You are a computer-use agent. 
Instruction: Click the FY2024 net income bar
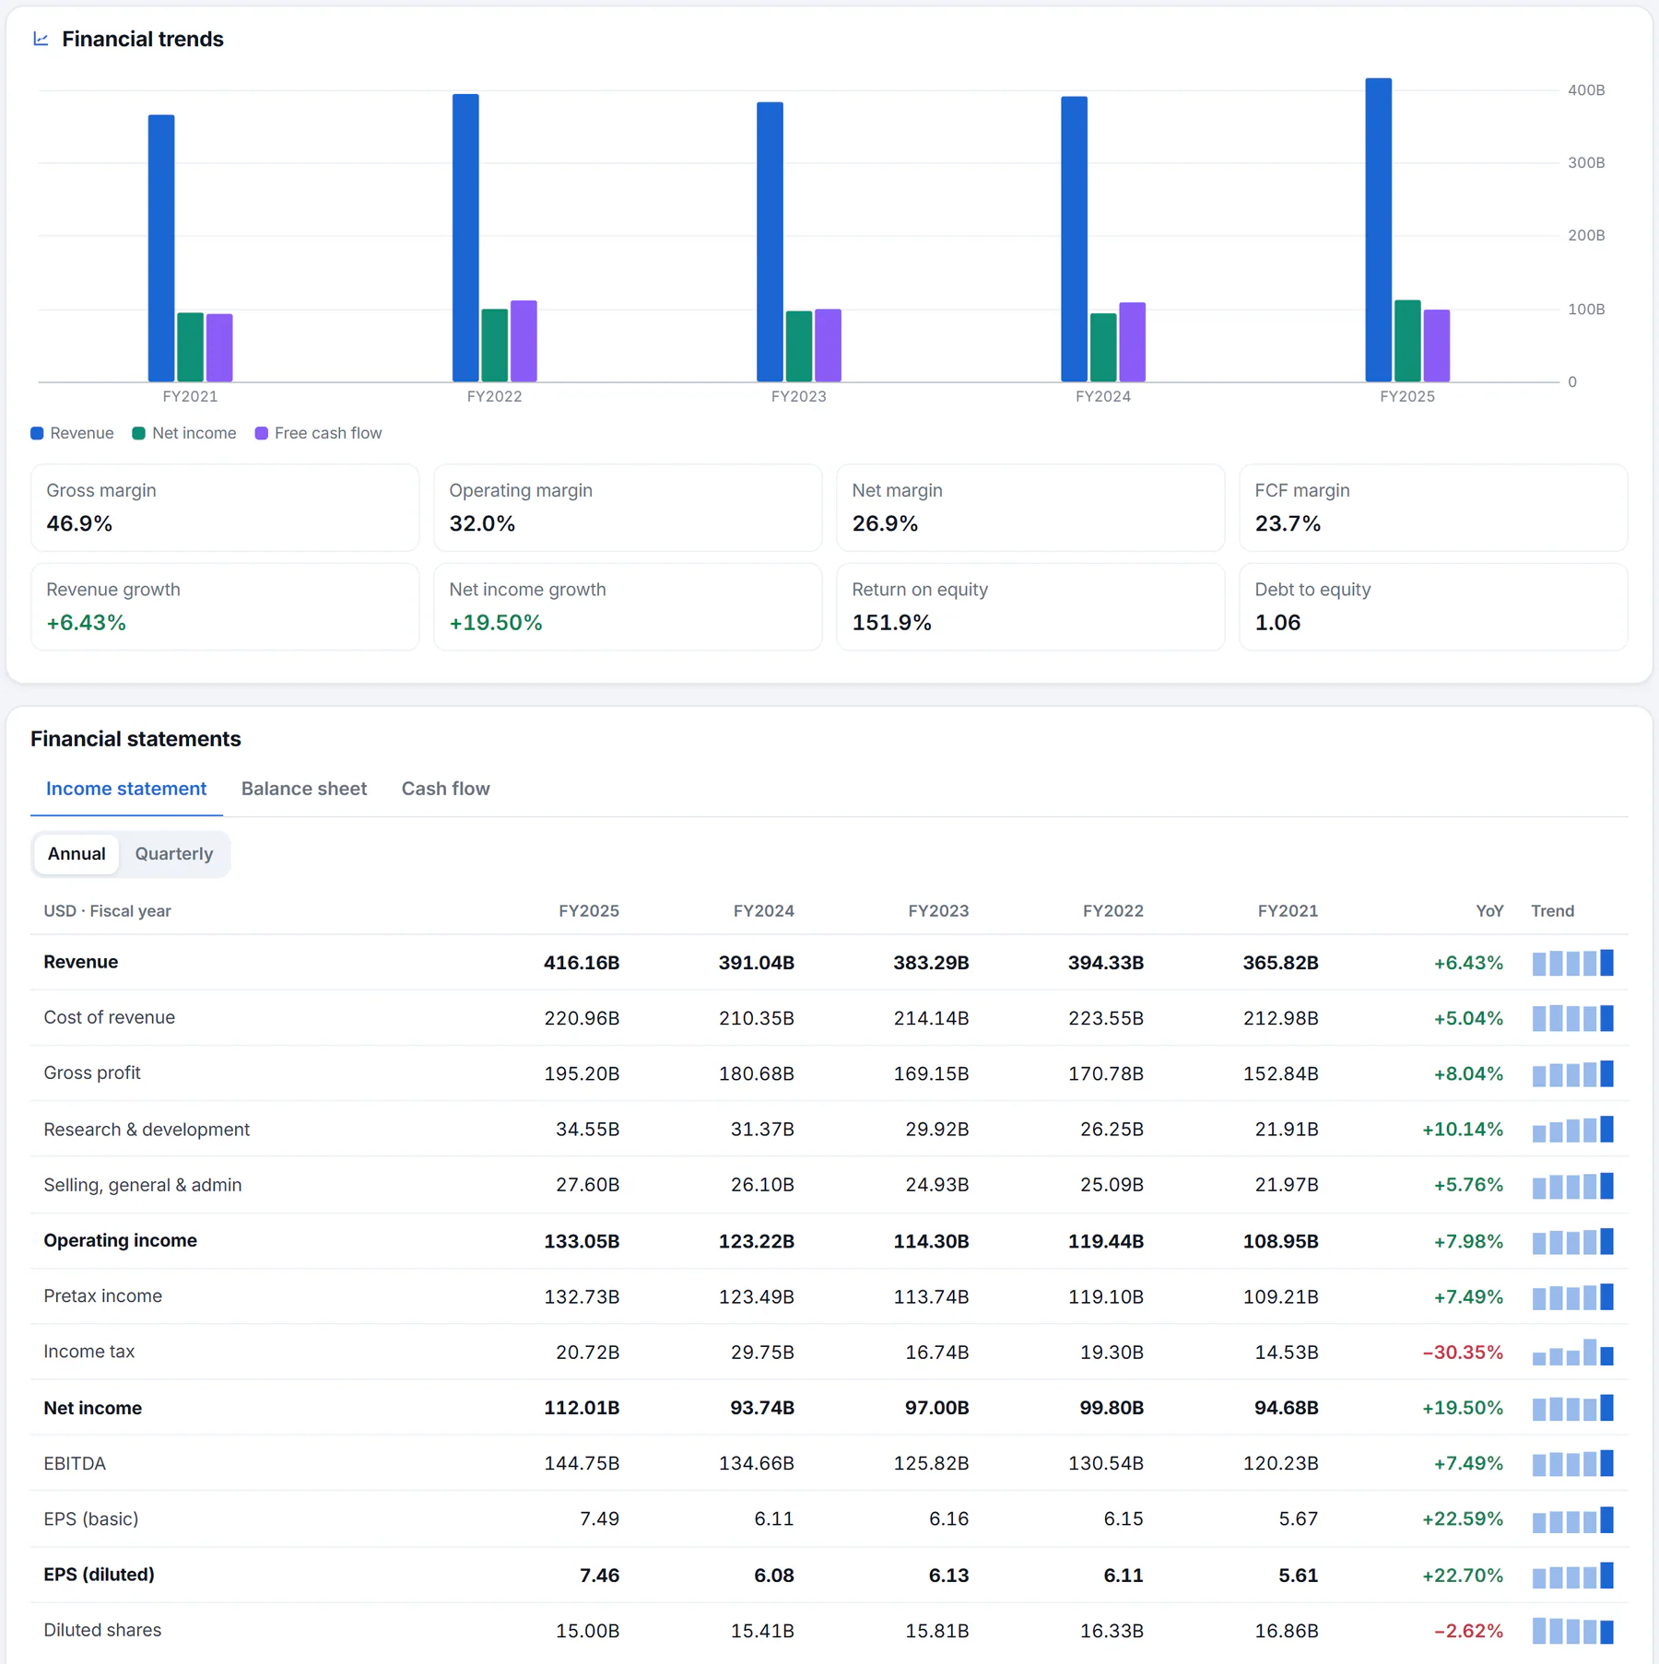(x=1103, y=347)
